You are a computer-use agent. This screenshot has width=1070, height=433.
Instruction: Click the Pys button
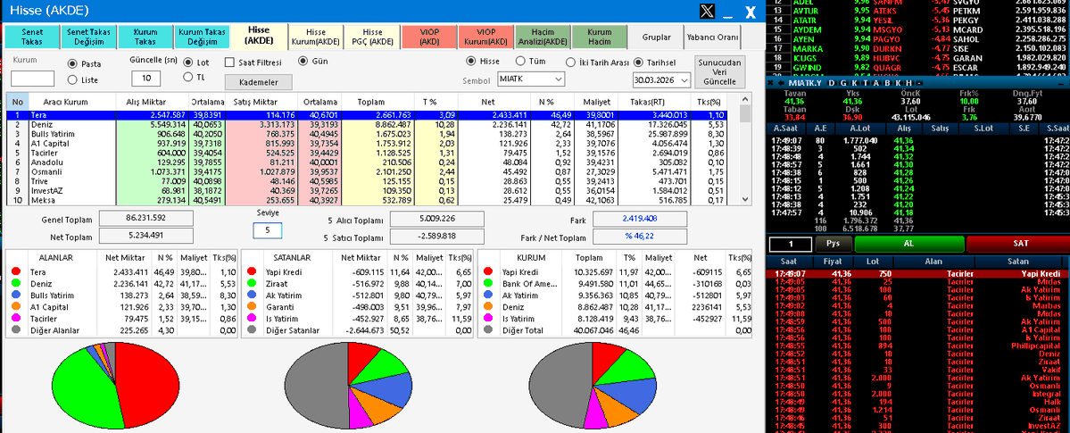point(834,243)
